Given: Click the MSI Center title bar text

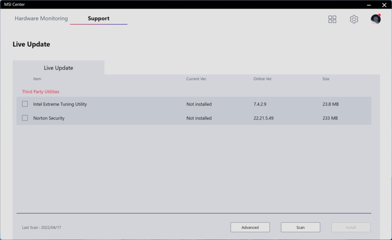Looking at the screenshot, I should point(15,4).
